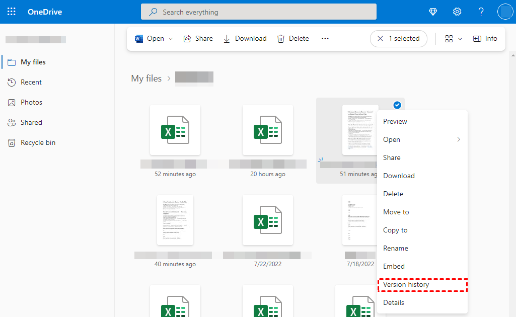Image resolution: width=516 pixels, height=317 pixels.
Task: Select the Excel file dated 7/22/2022
Action: pyautogui.click(x=268, y=220)
